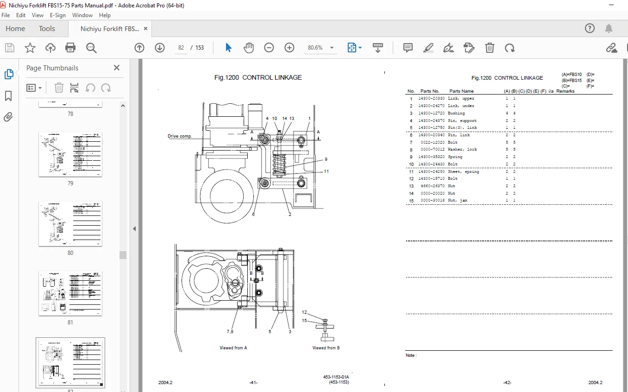Go to next page arrow
The height and width of the screenshot is (392, 628).
tap(160, 48)
